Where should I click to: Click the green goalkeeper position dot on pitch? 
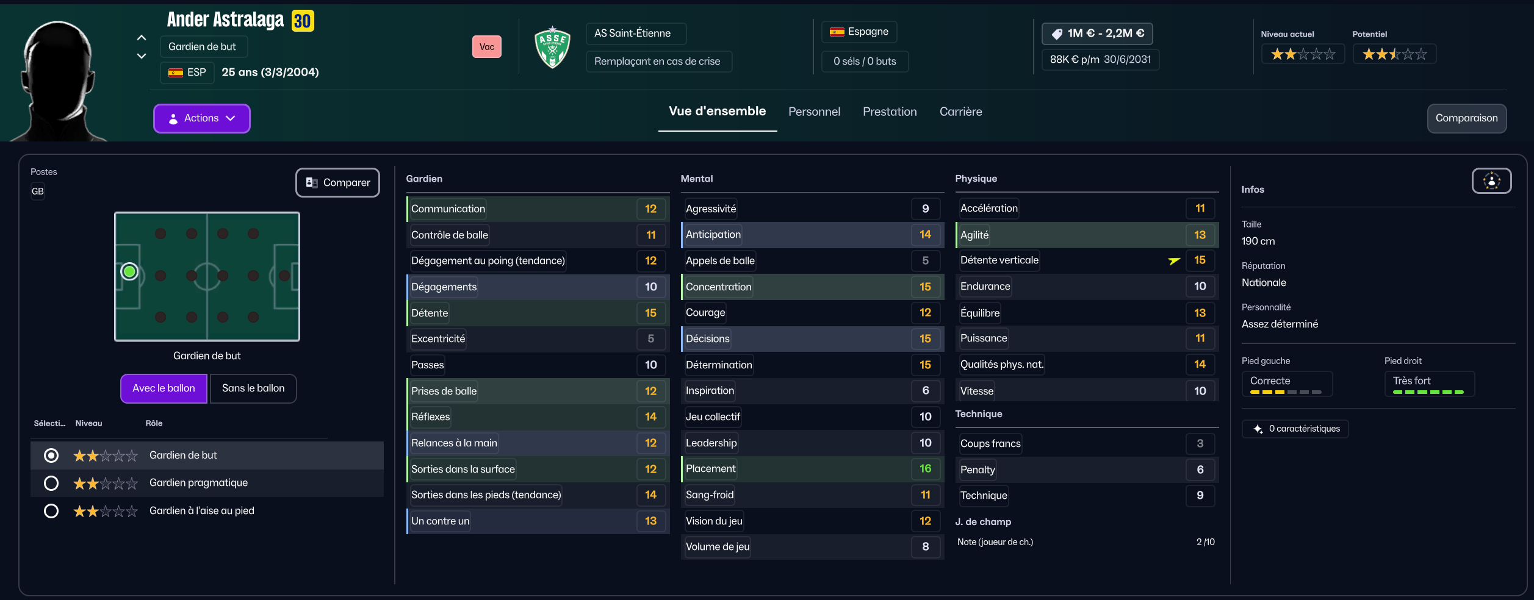(129, 271)
